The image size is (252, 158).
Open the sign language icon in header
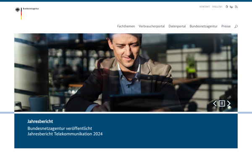point(231,7)
